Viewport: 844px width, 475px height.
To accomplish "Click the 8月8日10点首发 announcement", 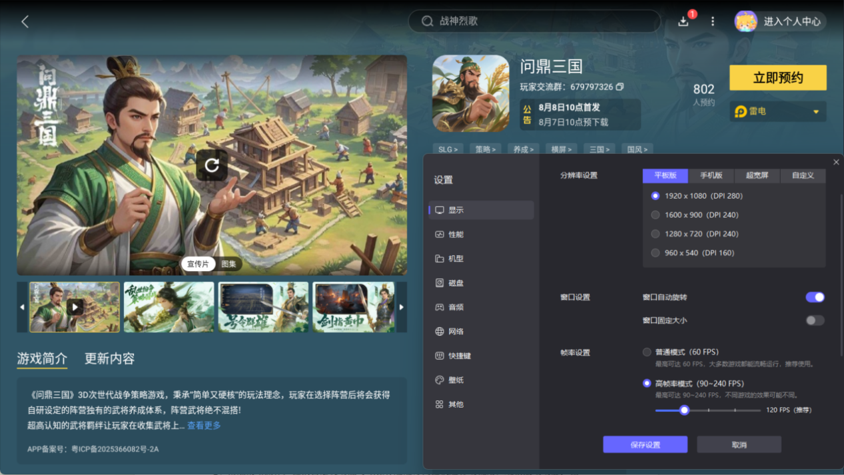I will tap(570, 107).
